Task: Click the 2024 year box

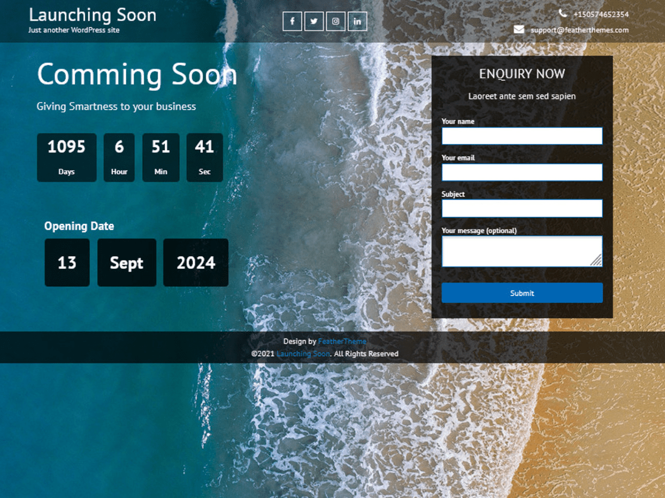Action: coord(195,262)
